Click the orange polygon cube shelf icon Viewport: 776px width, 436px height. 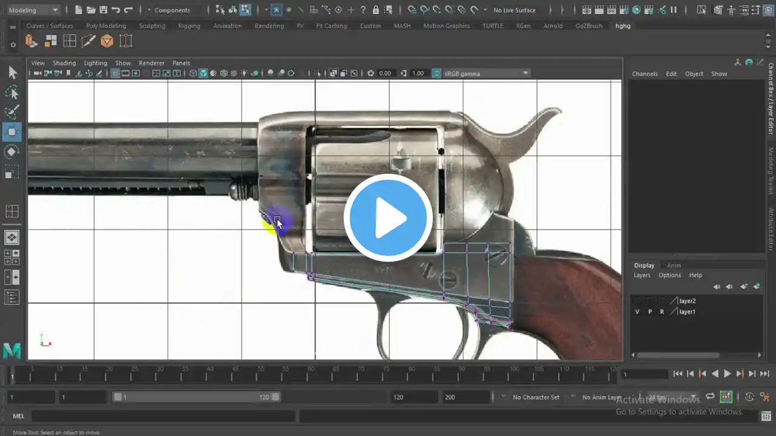click(107, 41)
